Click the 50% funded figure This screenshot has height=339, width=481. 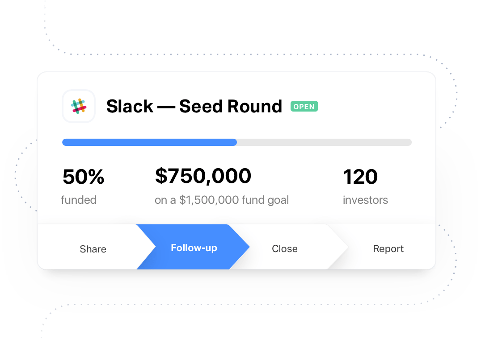coord(84,177)
